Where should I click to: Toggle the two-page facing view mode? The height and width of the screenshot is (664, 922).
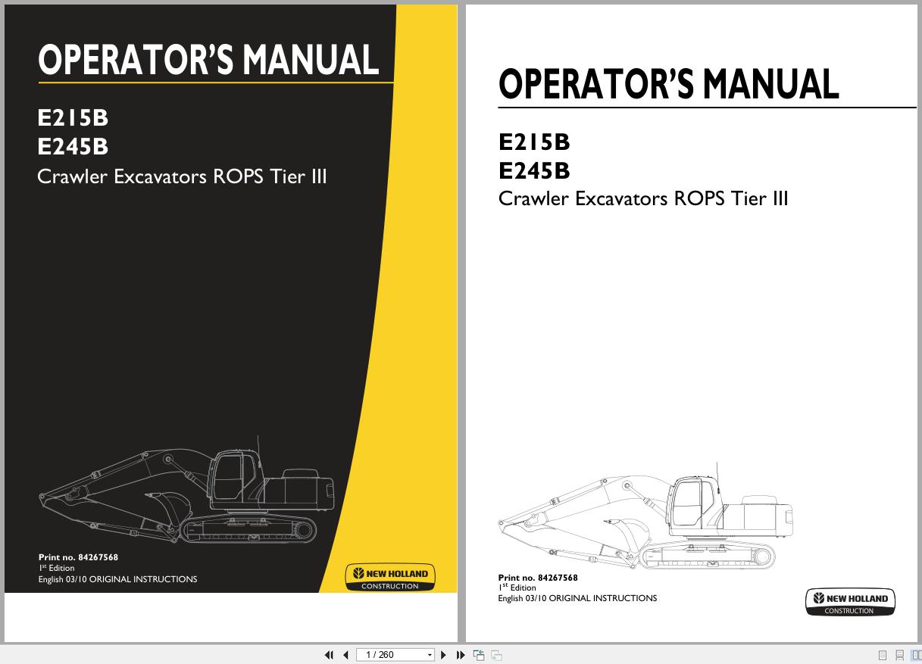click(x=917, y=654)
